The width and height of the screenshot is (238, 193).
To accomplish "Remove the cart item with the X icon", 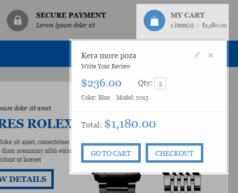I will [211, 55].
